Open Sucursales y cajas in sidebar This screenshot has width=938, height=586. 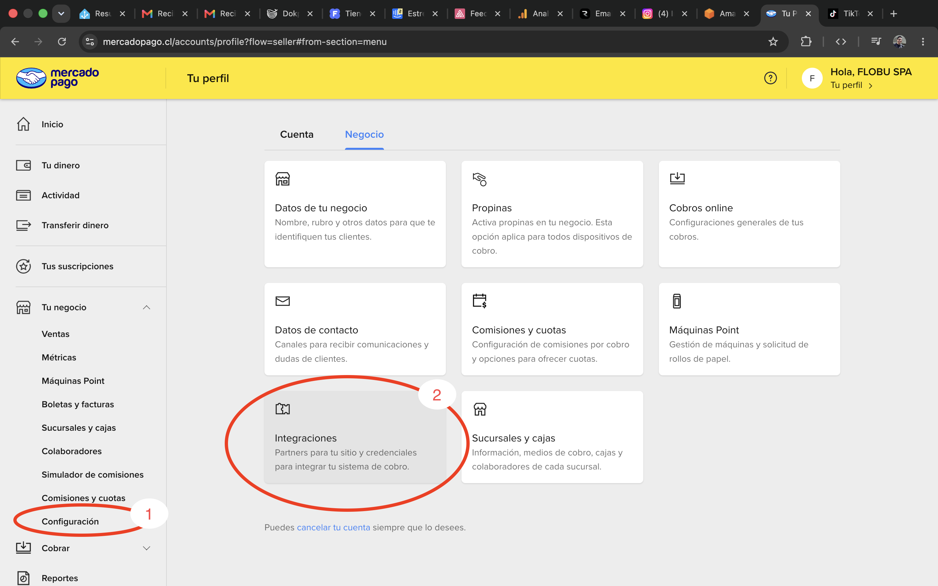point(79,428)
